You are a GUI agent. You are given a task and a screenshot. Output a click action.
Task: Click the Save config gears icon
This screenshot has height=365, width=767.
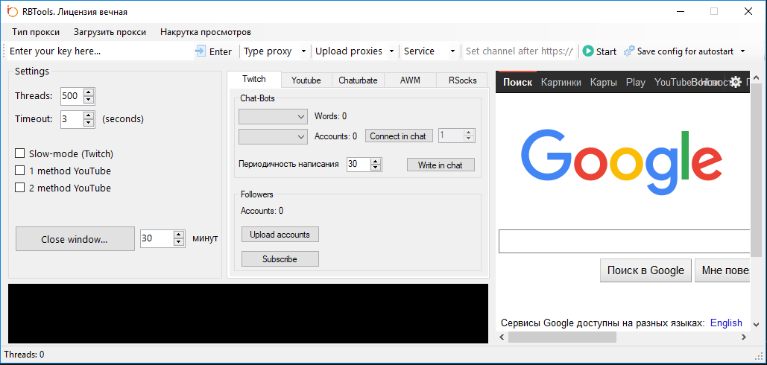tap(629, 51)
